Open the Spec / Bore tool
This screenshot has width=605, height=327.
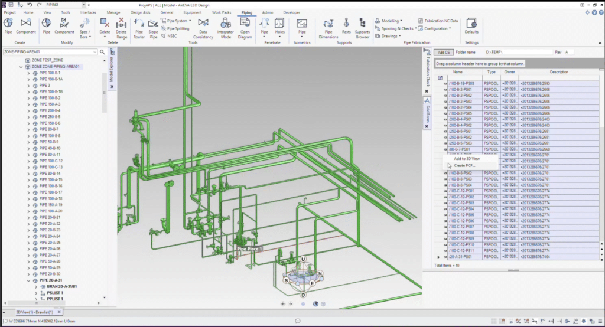[85, 28]
